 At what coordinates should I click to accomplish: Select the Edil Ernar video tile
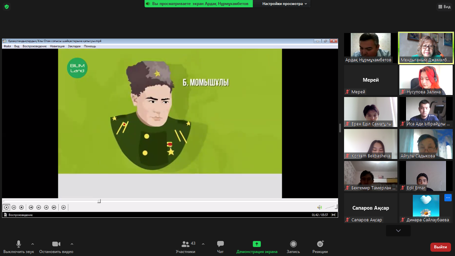pos(426,176)
